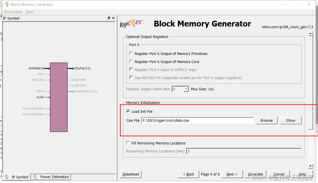Click the lightbulb icon on the IP Symbol tab
Viewport: 318px width, 183px height.
click(x=6, y=177)
